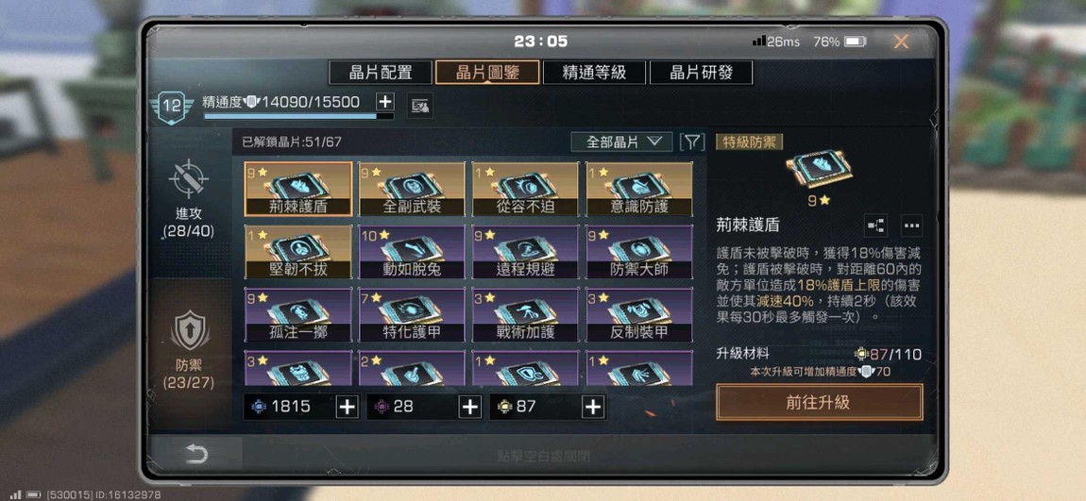Click the filter funnel icon

coord(692,142)
